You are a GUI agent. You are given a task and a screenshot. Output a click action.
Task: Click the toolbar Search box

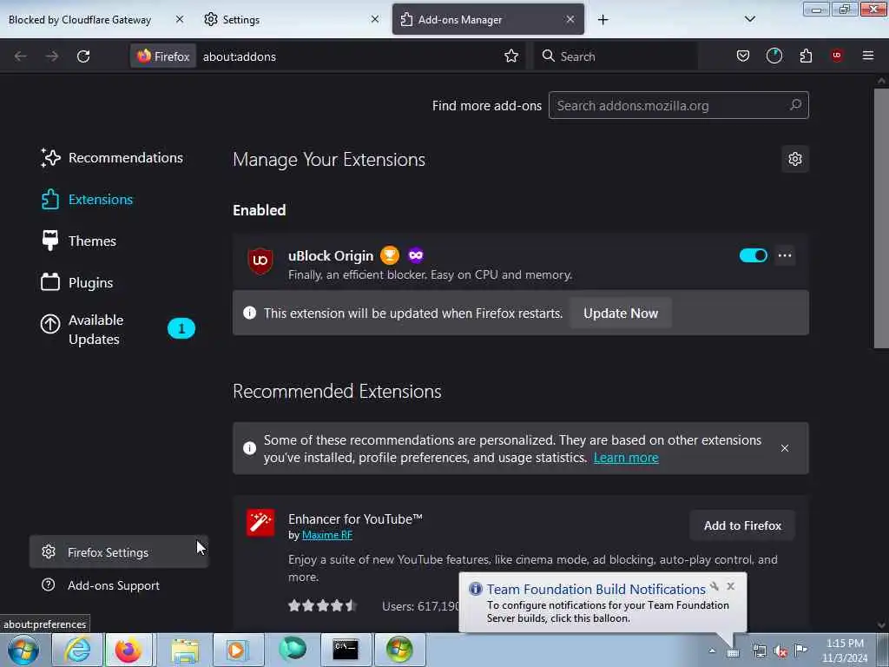pyautogui.click(x=616, y=56)
